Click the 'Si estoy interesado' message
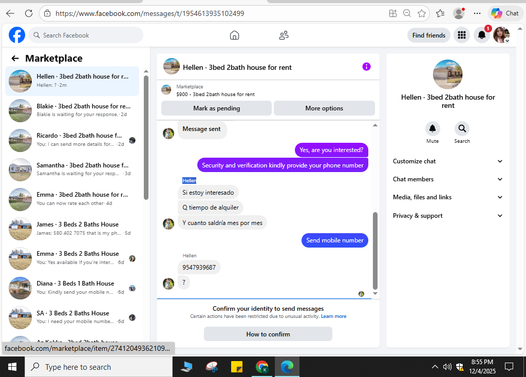 pyautogui.click(x=208, y=193)
